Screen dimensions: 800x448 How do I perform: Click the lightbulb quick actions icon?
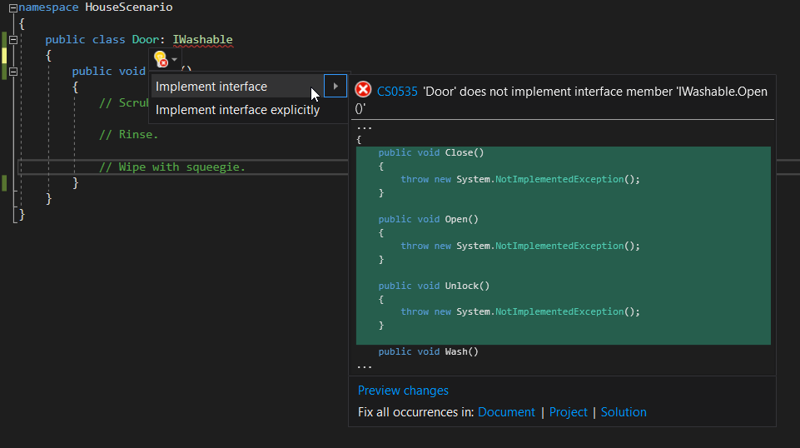click(x=161, y=59)
